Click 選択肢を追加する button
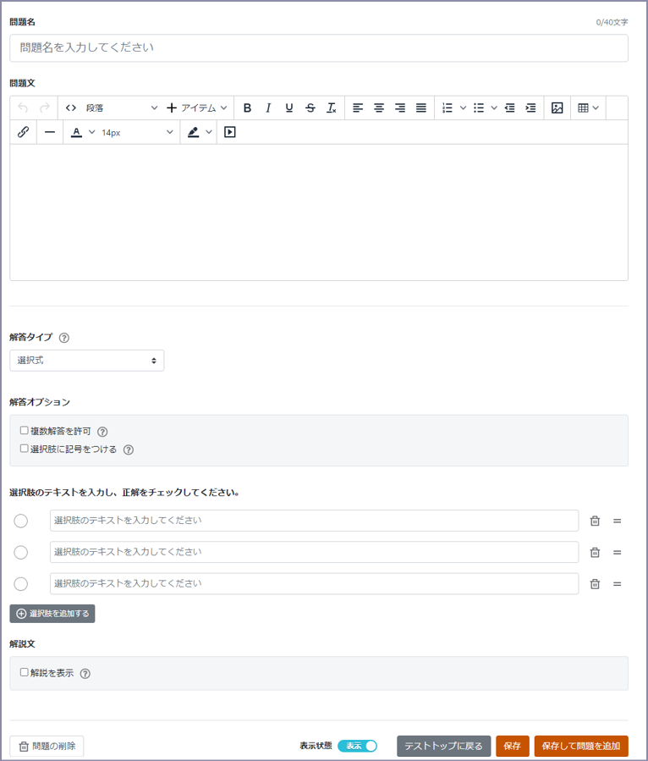 click(52, 614)
